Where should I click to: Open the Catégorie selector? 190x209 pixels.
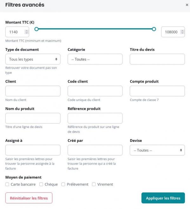tap(95, 59)
